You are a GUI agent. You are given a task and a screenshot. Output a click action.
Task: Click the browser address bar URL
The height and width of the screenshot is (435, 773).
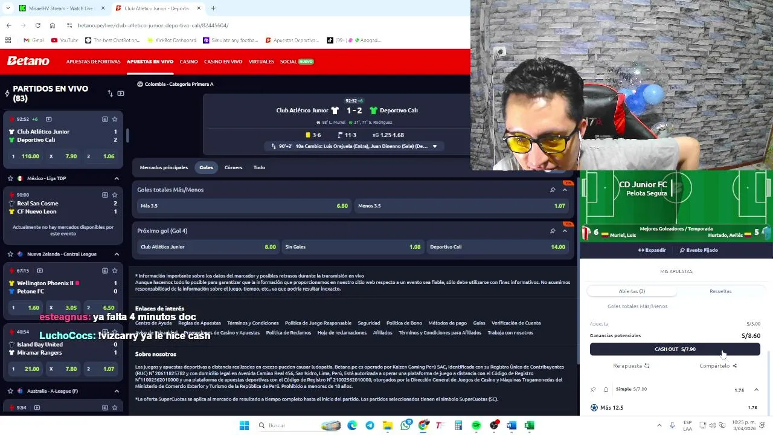pos(153,25)
